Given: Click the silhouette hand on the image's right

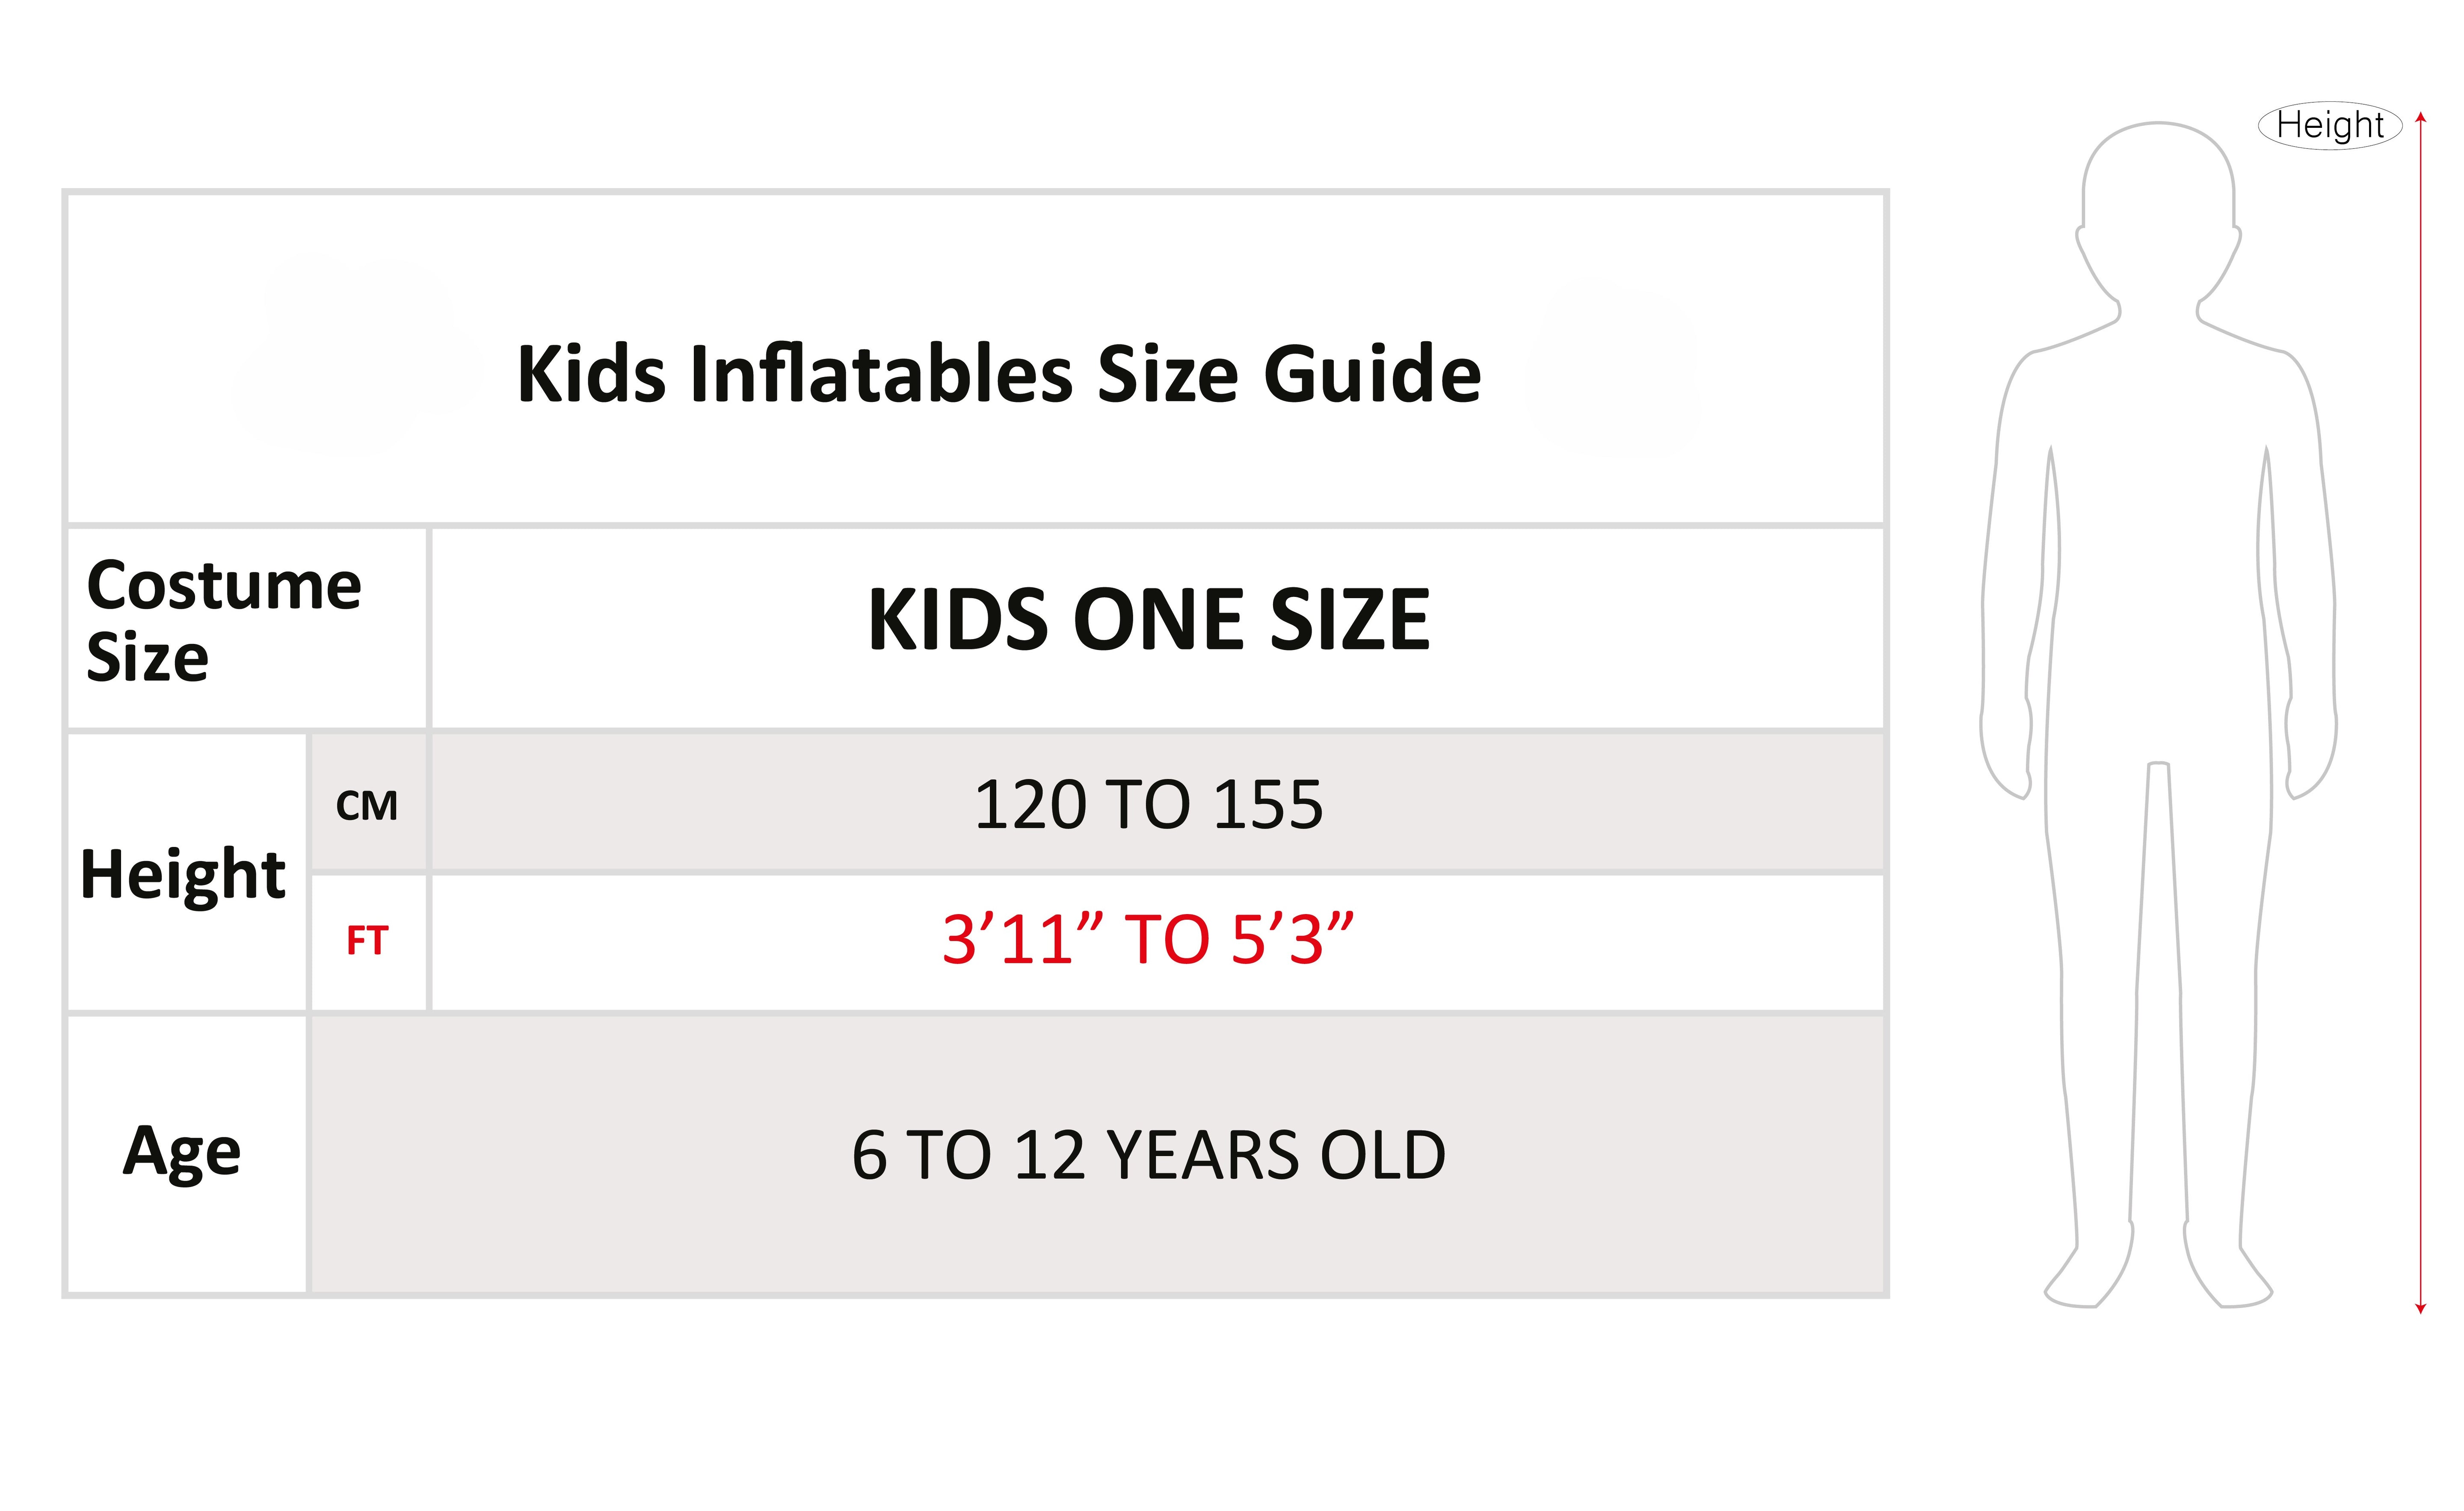Looking at the screenshot, I should (x=2312, y=750).
